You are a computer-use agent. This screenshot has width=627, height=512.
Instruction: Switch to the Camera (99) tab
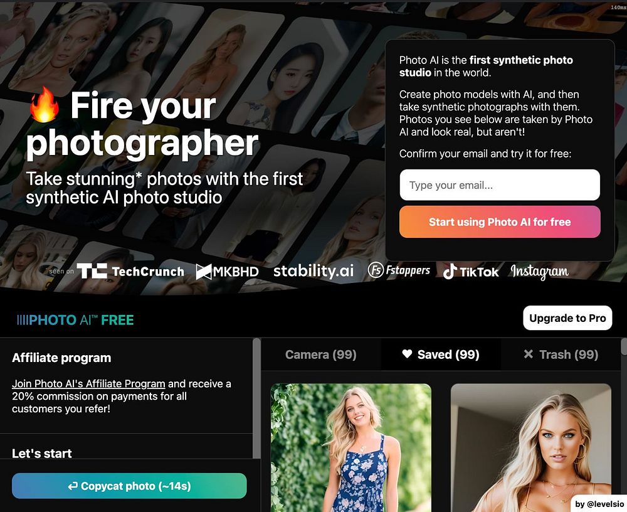pos(320,355)
